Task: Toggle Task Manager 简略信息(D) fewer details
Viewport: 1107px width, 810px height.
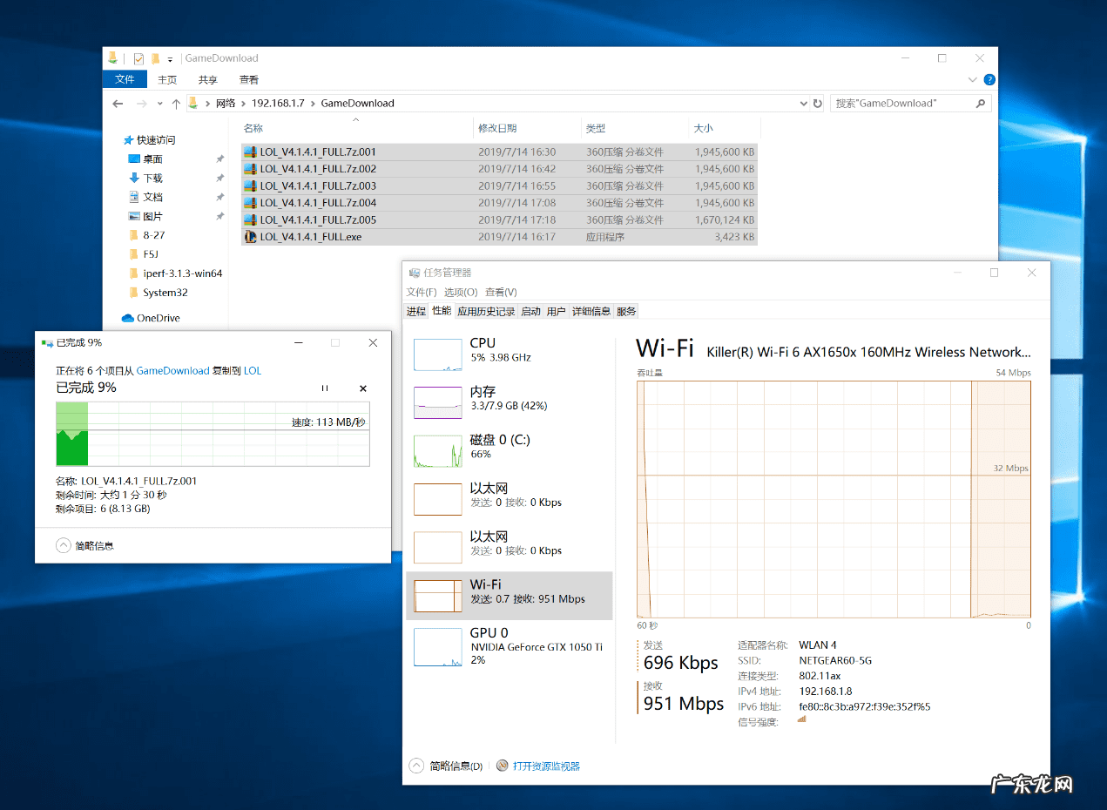Action: (x=417, y=766)
